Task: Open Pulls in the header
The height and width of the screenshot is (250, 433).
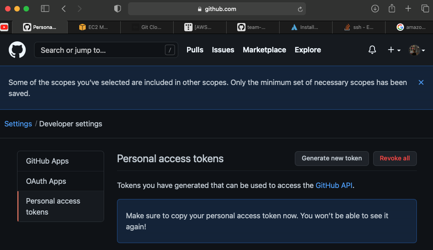Action: [x=195, y=50]
